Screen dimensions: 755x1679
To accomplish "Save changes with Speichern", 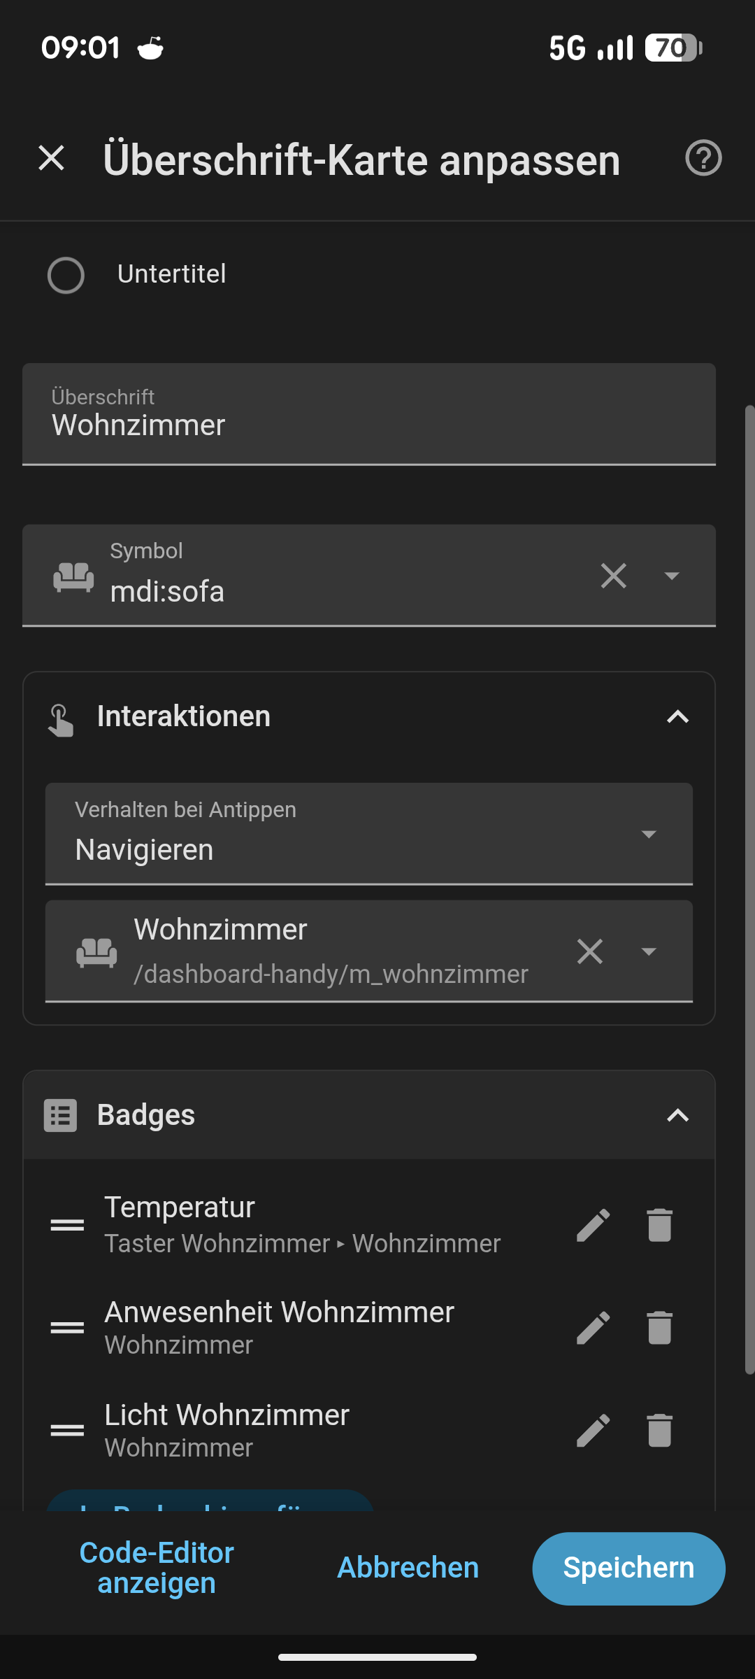I will (628, 1568).
